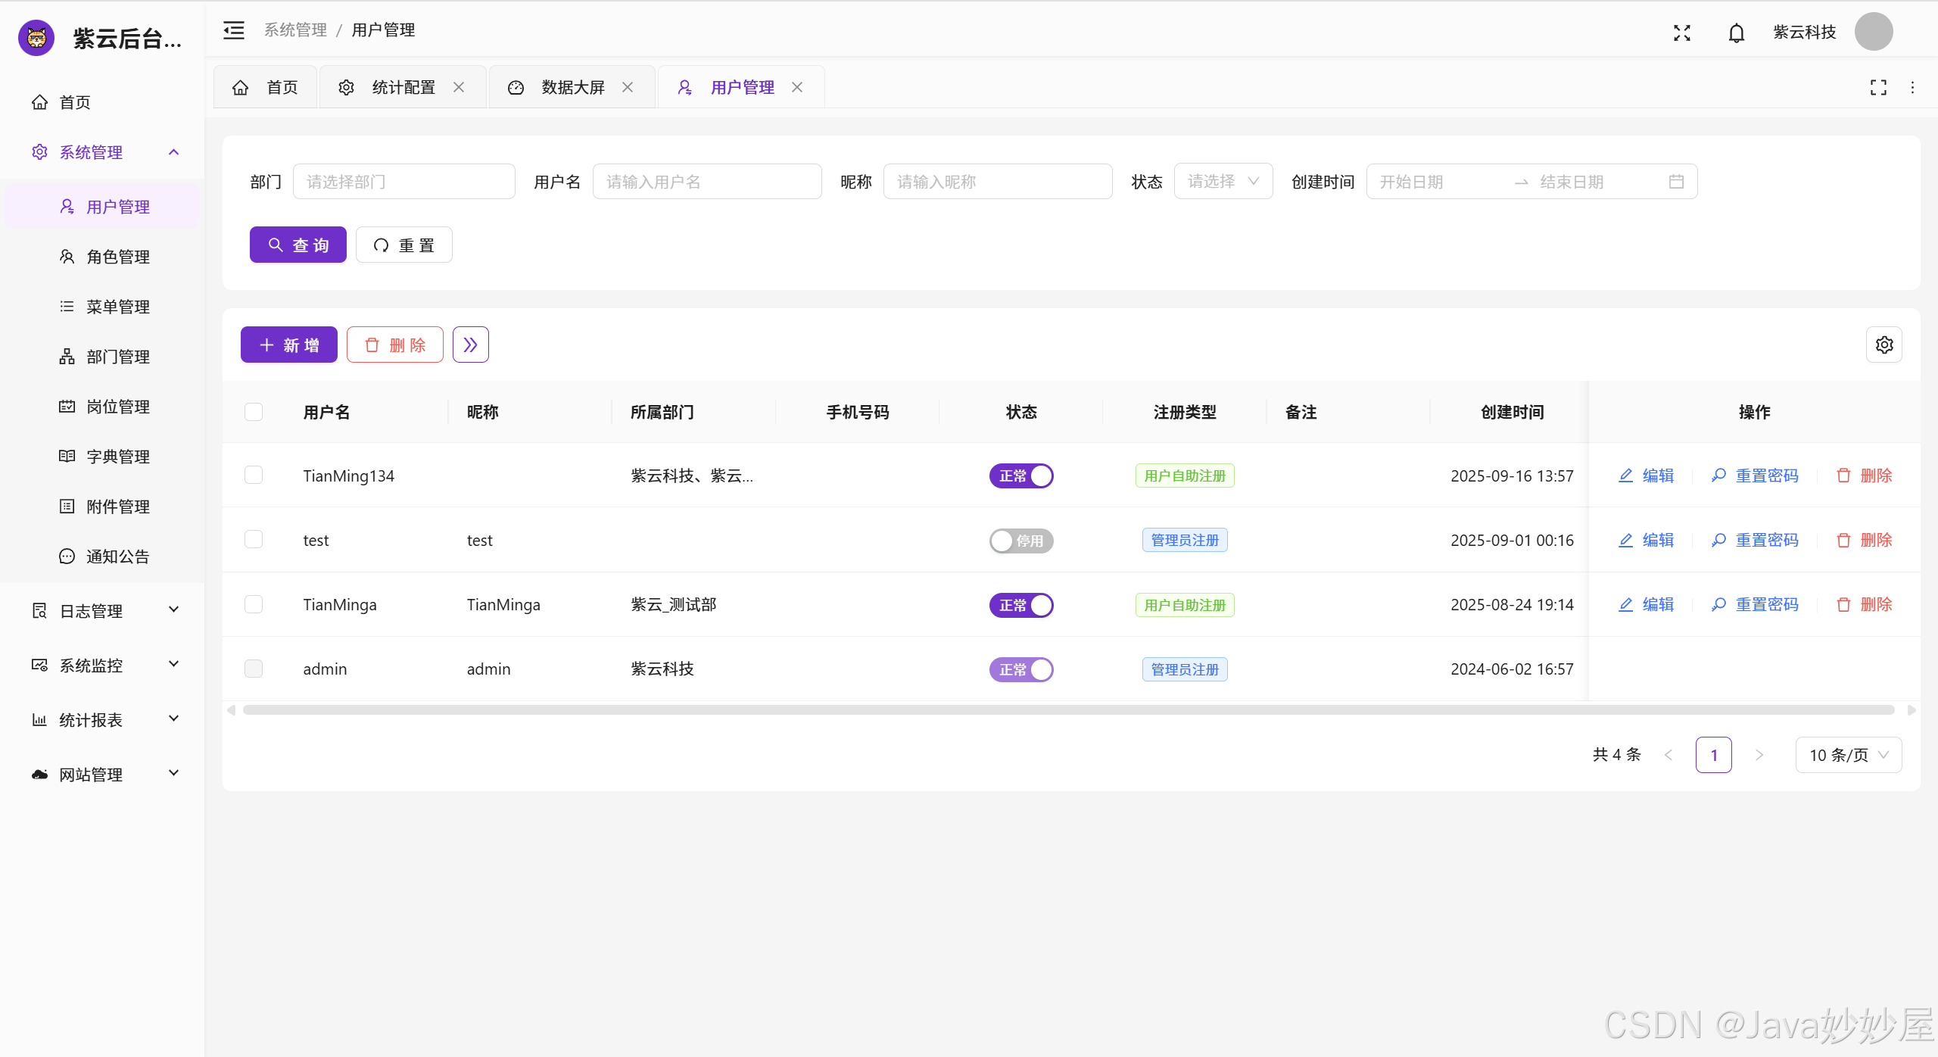Check the test row checkbox
The height and width of the screenshot is (1057, 1938).
click(x=254, y=539)
